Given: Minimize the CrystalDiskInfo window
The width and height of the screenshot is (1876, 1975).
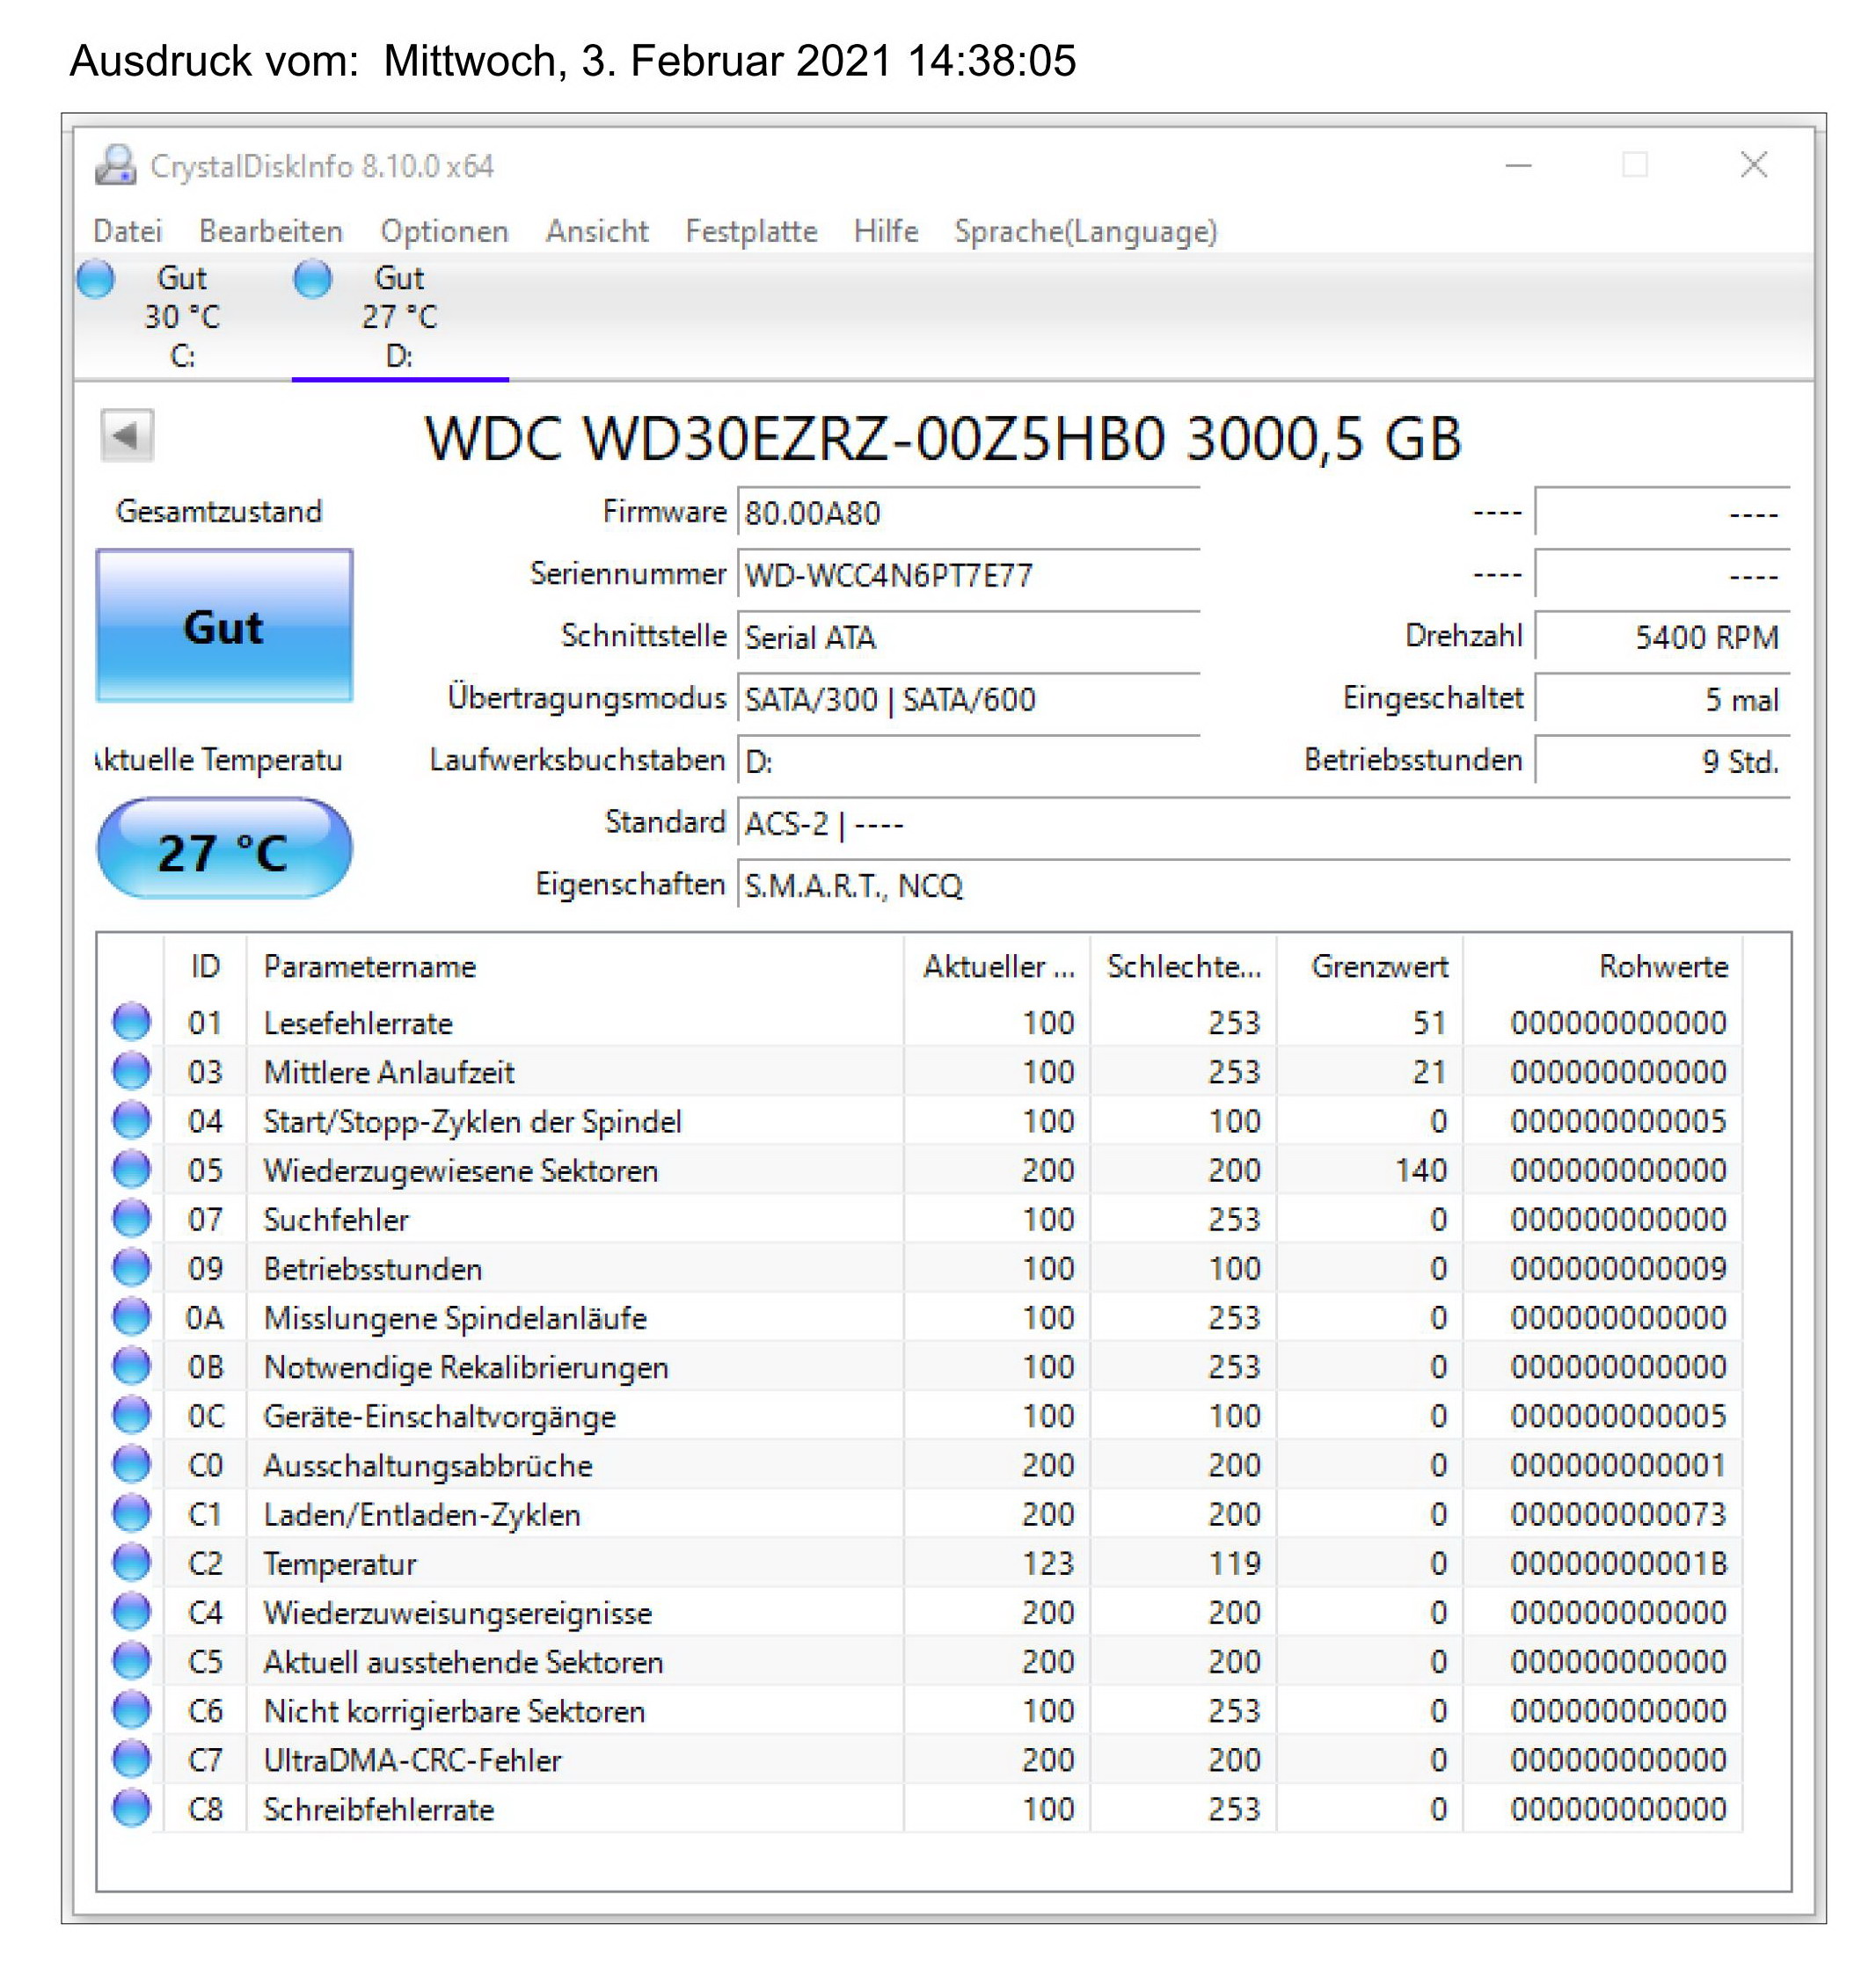Looking at the screenshot, I should pos(1519,165).
